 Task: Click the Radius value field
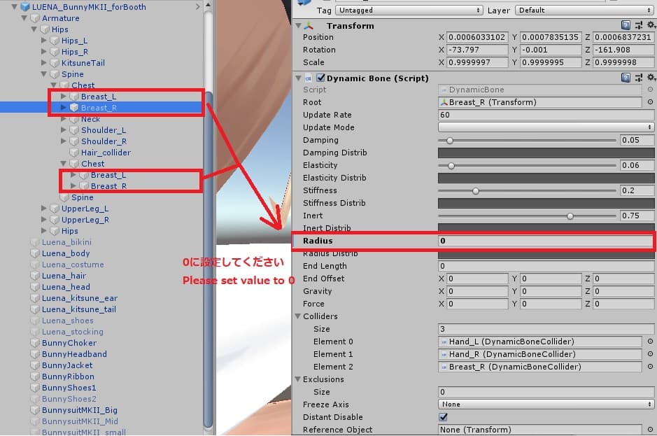coord(545,241)
